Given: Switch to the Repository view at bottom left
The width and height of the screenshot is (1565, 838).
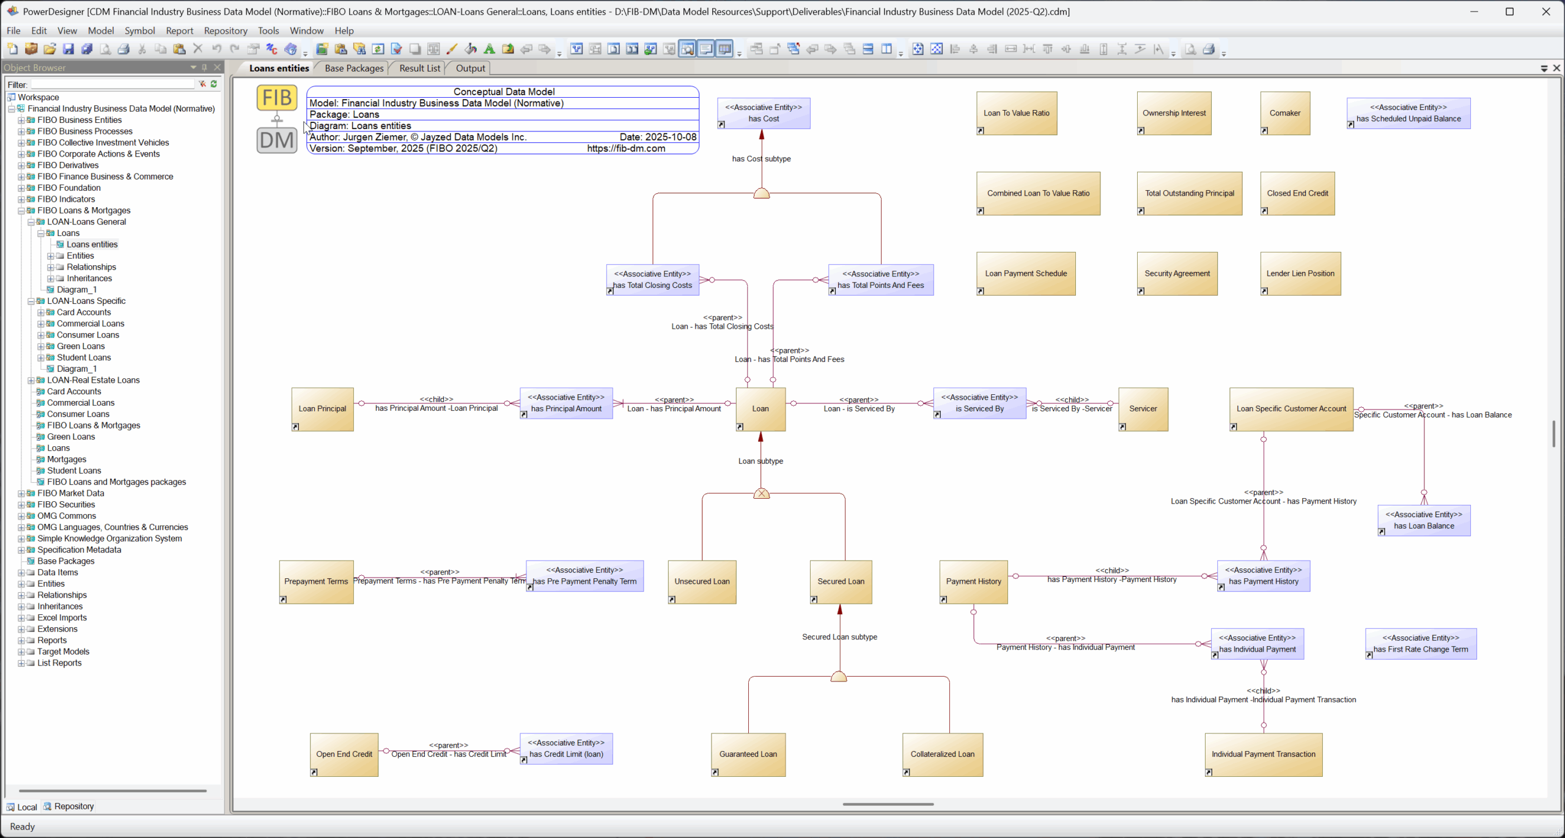Looking at the screenshot, I should (68, 806).
